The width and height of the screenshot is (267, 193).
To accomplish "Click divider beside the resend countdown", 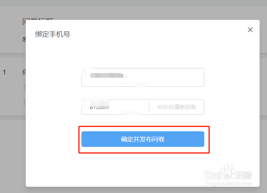I will (149, 107).
